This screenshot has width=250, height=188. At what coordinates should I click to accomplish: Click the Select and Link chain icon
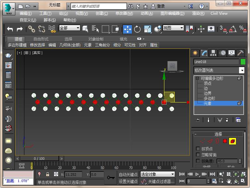point(32,29)
